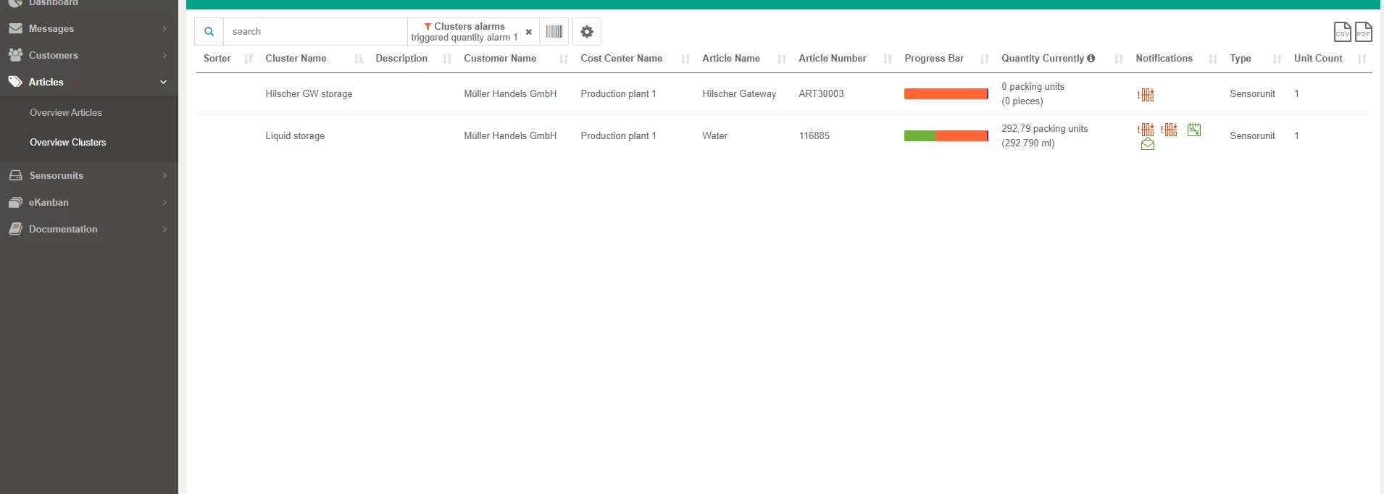Click the search magnifier icon

click(209, 32)
